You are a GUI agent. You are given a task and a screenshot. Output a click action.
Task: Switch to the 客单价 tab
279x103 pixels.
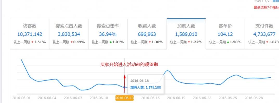[225, 34]
